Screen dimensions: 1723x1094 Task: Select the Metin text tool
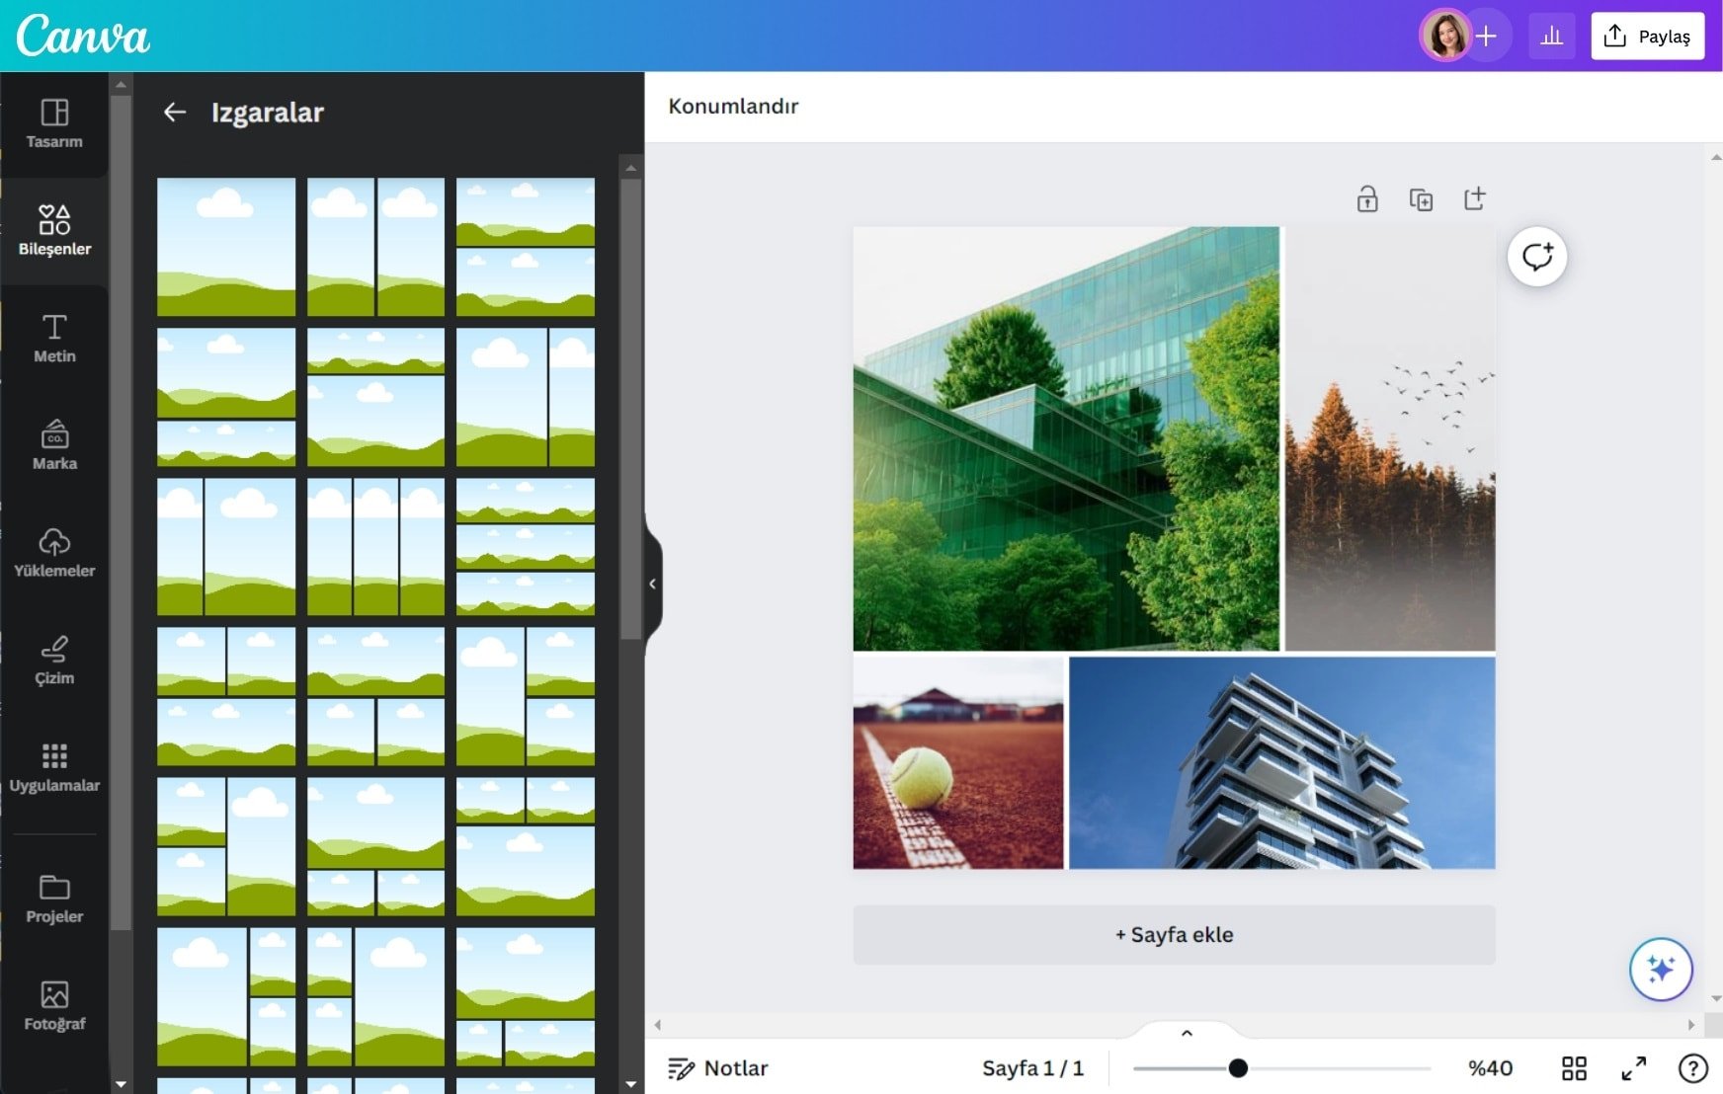coord(54,339)
